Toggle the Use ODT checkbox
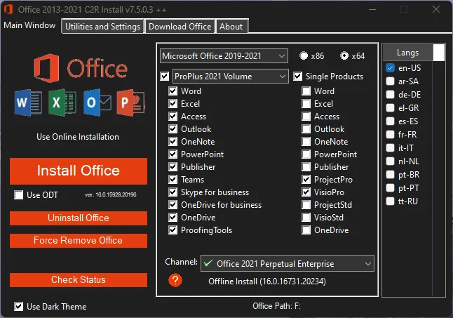The height and width of the screenshot is (318, 453). point(19,195)
